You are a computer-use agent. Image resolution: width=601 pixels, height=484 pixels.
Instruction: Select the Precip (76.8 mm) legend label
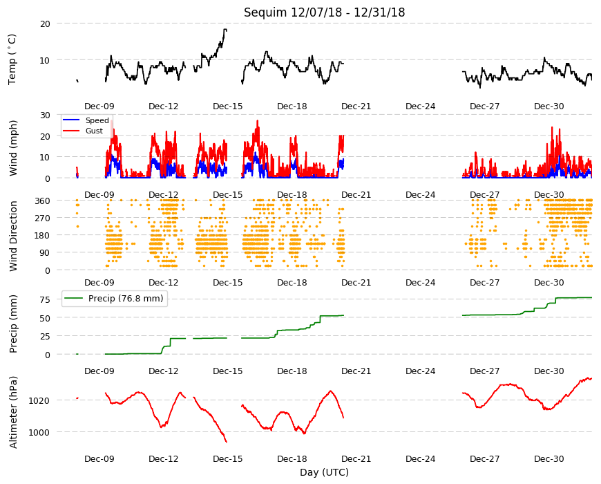tap(126, 299)
